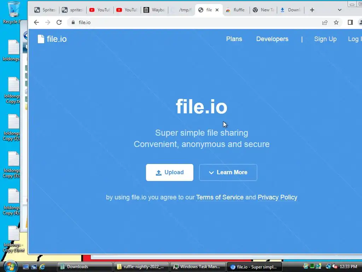Click the network tray icon
This screenshot has height=272, width=362.
(x=328, y=266)
